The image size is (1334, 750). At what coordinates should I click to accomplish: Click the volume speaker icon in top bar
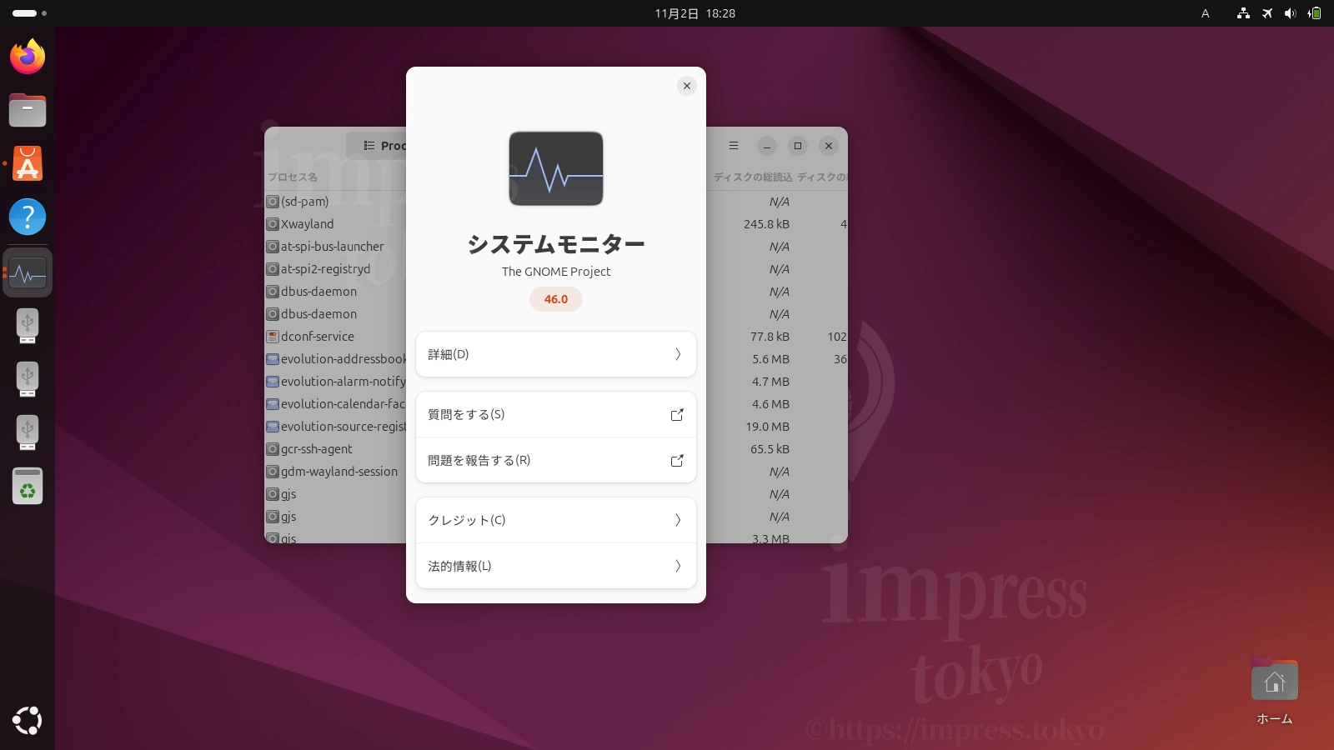click(1290, 13)
